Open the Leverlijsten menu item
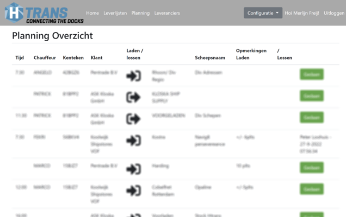Image resolution: width=346 pixels, height=217 pixels. tap(115, 13)
